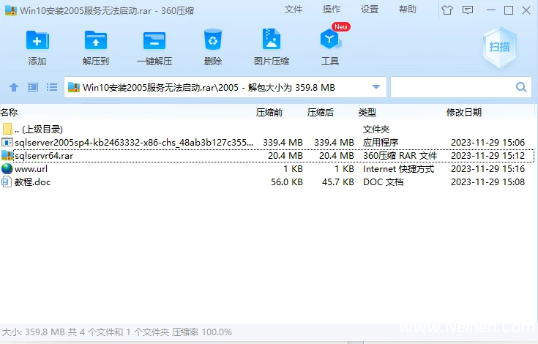Click the 添加 (Add) toolbar icon
This screenshot has width=538, height=344.
(x=37, y=40)
